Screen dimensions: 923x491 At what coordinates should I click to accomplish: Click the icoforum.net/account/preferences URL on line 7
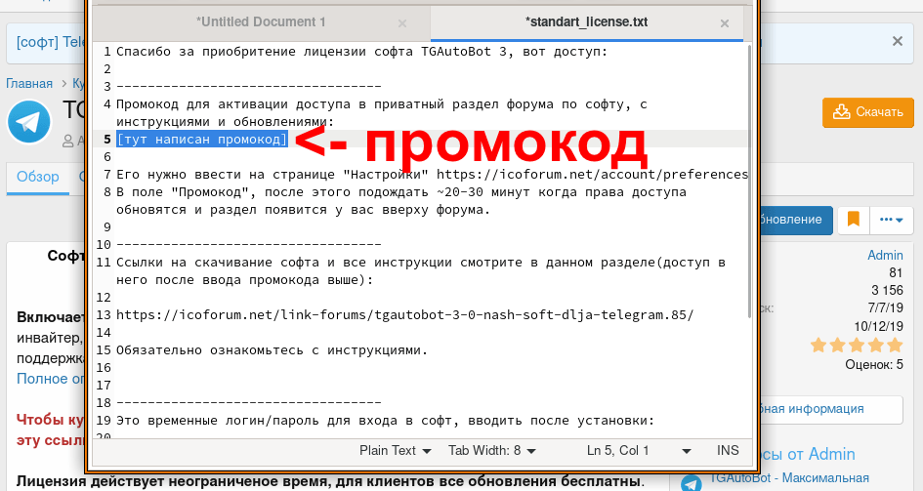592,175
